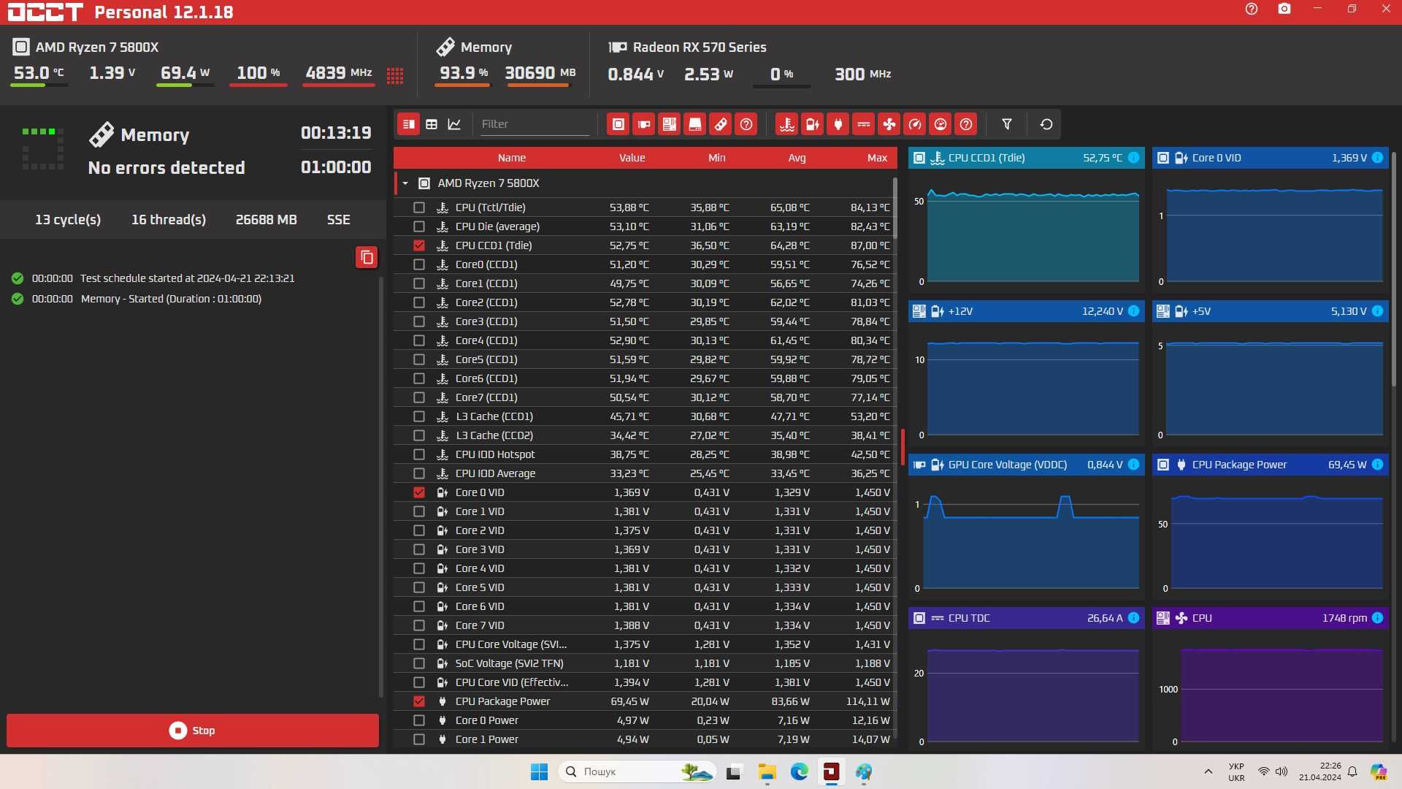This screenshot has width=1402, height=789.
Task: Switch to graph-only sensor view
Action: [454, 124]
